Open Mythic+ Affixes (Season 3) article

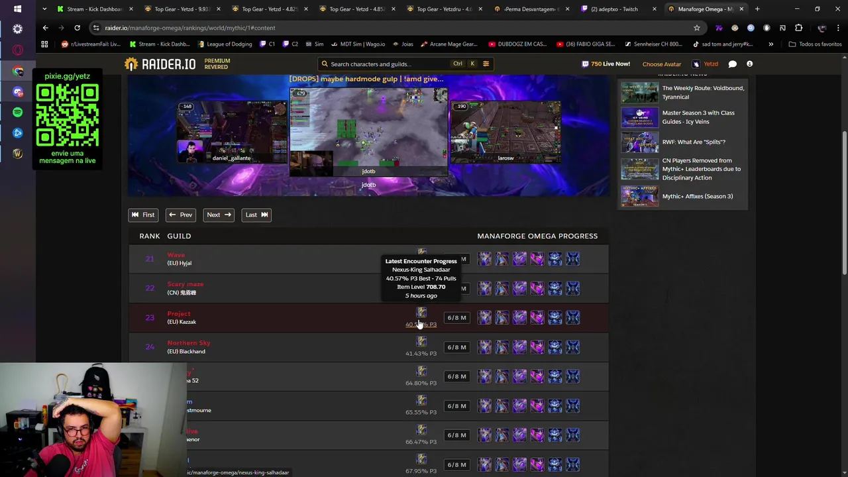(698, 196)
